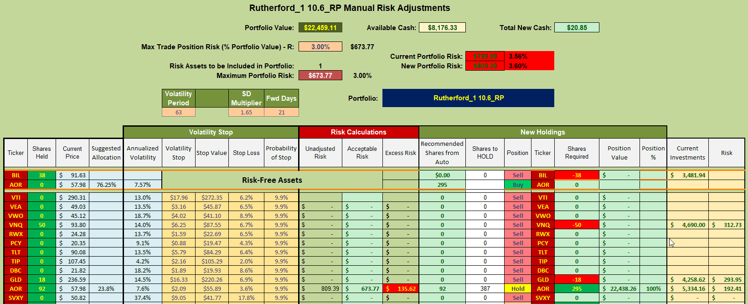Click the DBC volatility stop $1.89
The width and height of the screenshot is (748, 304).
click(x=179, y=271)
